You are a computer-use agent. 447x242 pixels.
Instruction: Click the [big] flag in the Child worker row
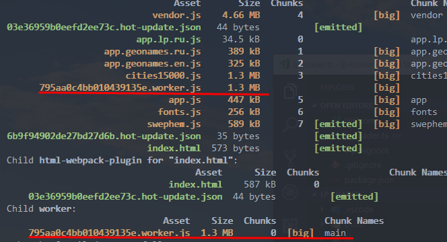click(x=300, y=233)
